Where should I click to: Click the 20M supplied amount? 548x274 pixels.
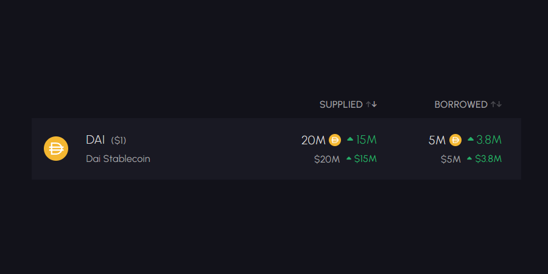coord(314,140)
